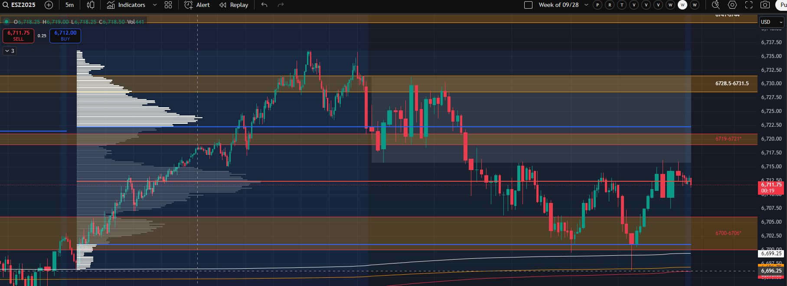Screen dimensions: 787x286
Task: Open symbol search for ESZ2025
Action: coord(20,5)
